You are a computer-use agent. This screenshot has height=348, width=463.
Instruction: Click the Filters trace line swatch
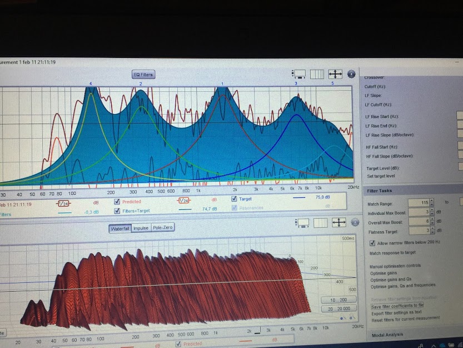click(64, 213)
